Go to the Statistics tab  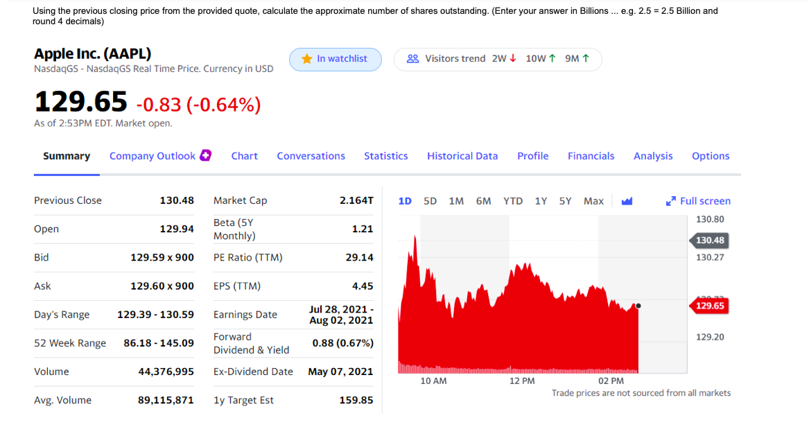(x=386, y=156)
